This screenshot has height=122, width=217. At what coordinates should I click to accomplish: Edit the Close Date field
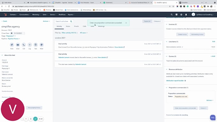(18, 33)
